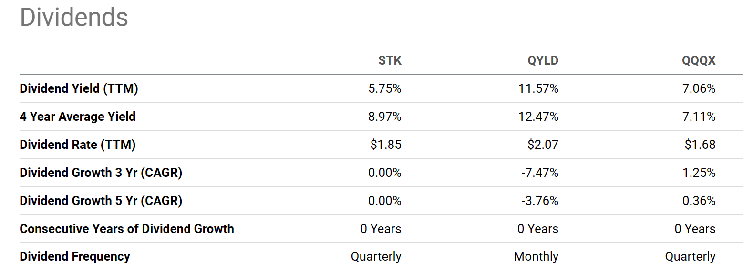
Task: Click the Dividends section heading
Action: pyautogui.click(x=74, y=17)
